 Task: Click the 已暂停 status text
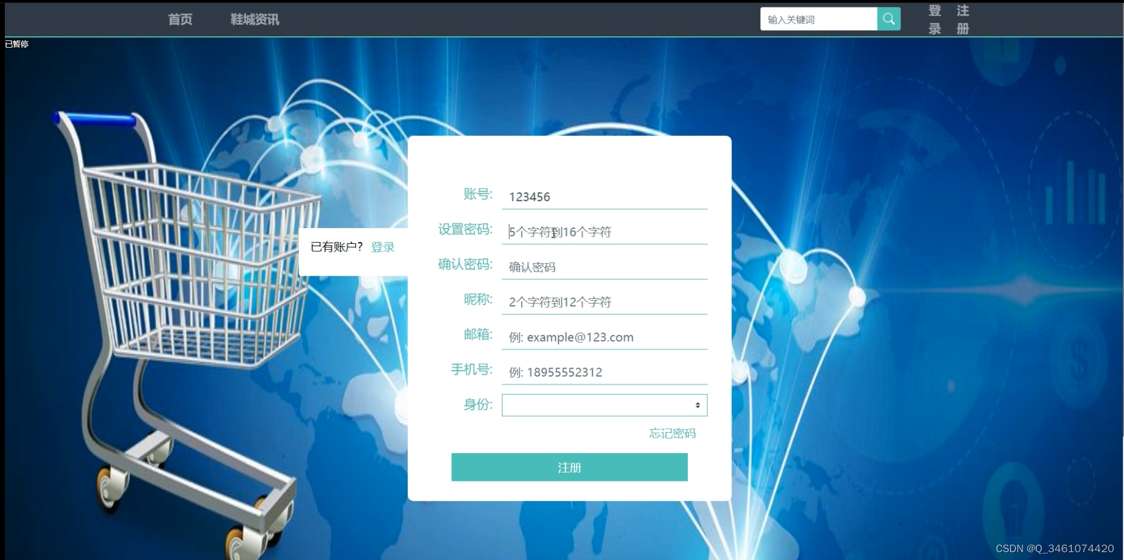point(16,44)
